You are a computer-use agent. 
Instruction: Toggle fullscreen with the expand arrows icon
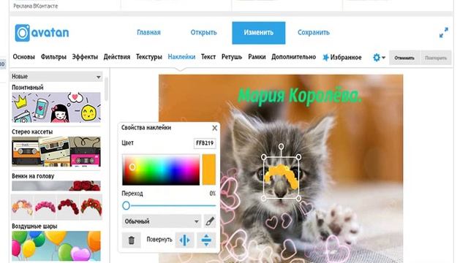tap(444, 32)
